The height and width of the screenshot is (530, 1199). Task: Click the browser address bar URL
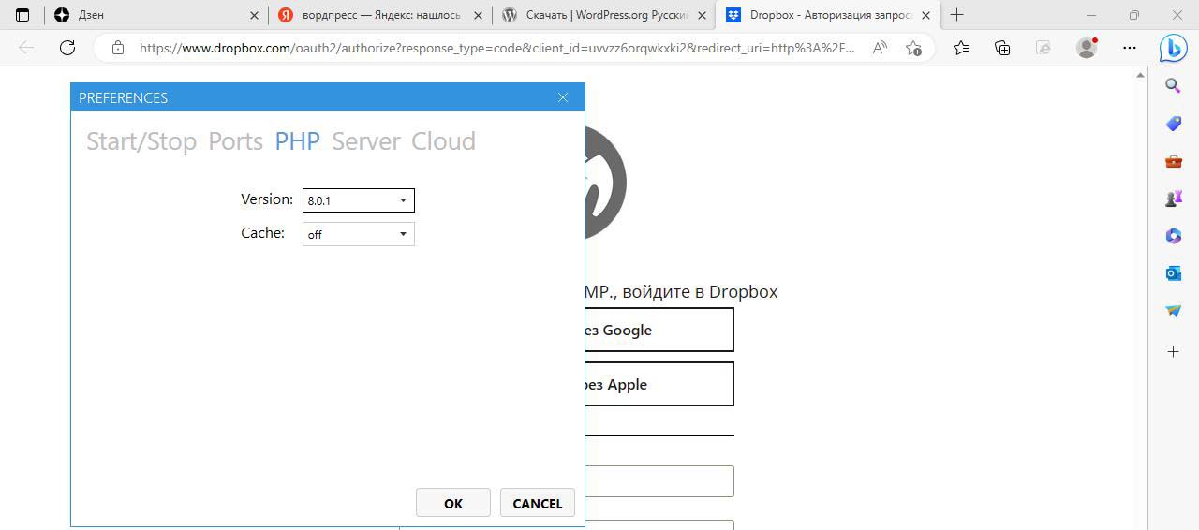click(496, 48)
